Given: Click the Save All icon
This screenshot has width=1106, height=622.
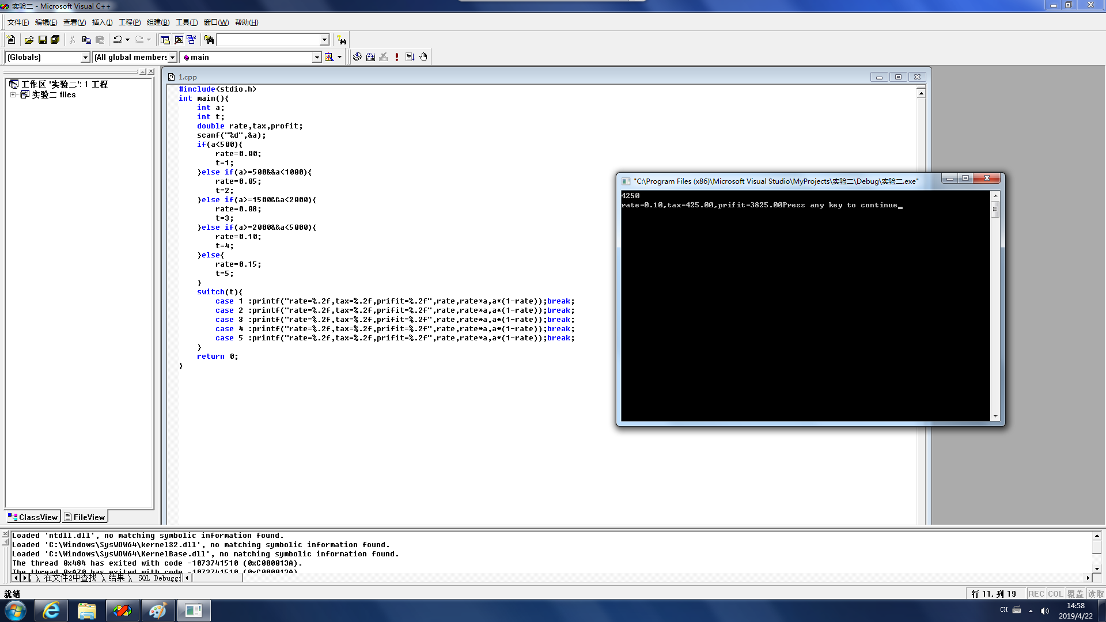Looking at the screenshot, I should pyautogui.click(x=55, y=40).
